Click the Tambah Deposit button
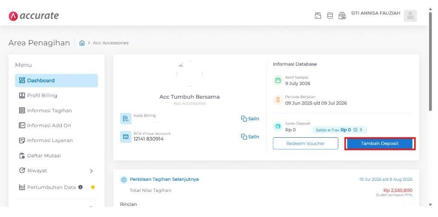 (x=380, y=143)
